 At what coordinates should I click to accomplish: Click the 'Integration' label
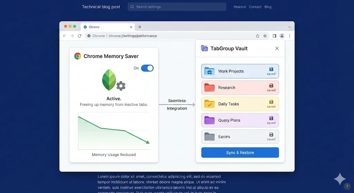click(177, 108)
